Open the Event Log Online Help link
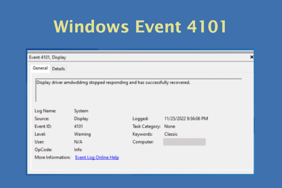 tap(97, 157)
